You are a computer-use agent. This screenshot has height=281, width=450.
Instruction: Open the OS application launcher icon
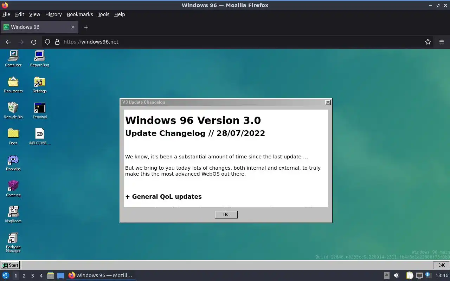6,275
